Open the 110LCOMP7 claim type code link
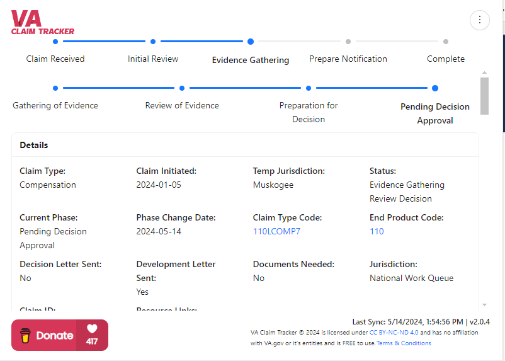This screenshot has width=505, height=361. [276, 231]
